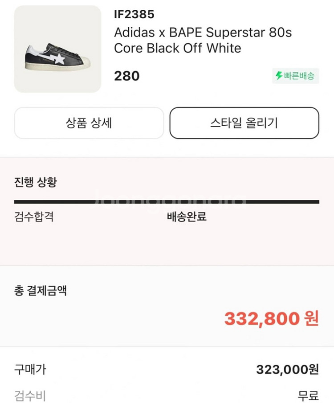
Task: Click the 빠른배송 badge text
Action: coord(300,76)
